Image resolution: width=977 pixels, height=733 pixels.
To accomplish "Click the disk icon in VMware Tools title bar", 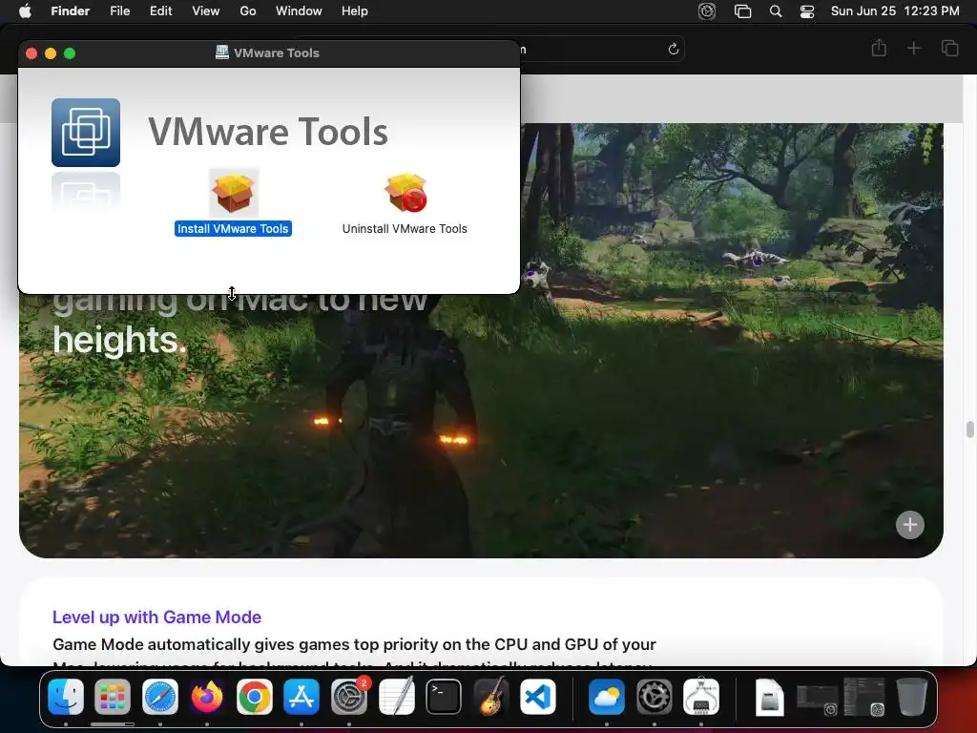I will pyautogui.click(x=221, y=52).
